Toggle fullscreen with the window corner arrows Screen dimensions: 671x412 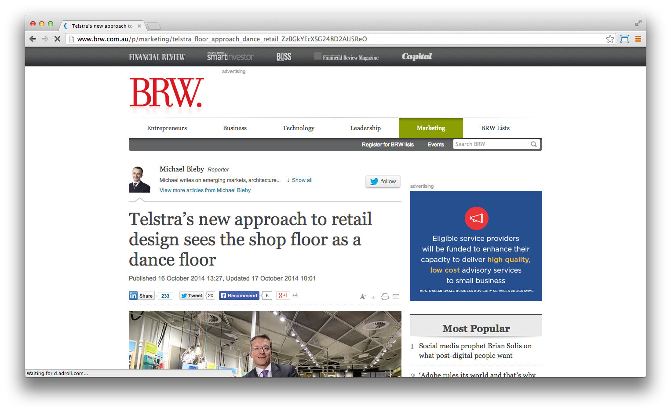pos(638,23)
